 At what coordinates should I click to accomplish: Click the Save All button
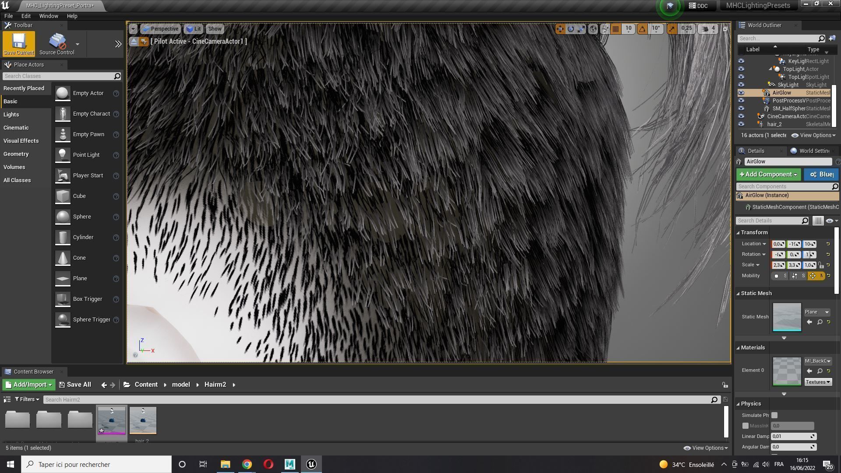click(x=75, y=385)
